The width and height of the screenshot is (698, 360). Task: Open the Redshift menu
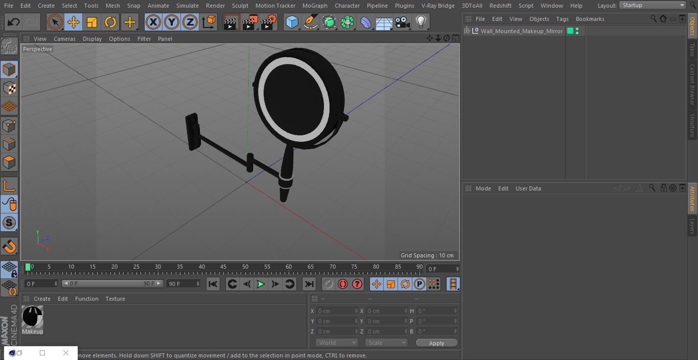500,6
